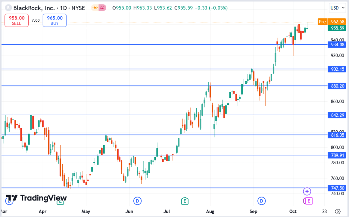Screen dimensions: 349x217
Task: Open the earnings E marker near Jul
Action: (184, 201)
